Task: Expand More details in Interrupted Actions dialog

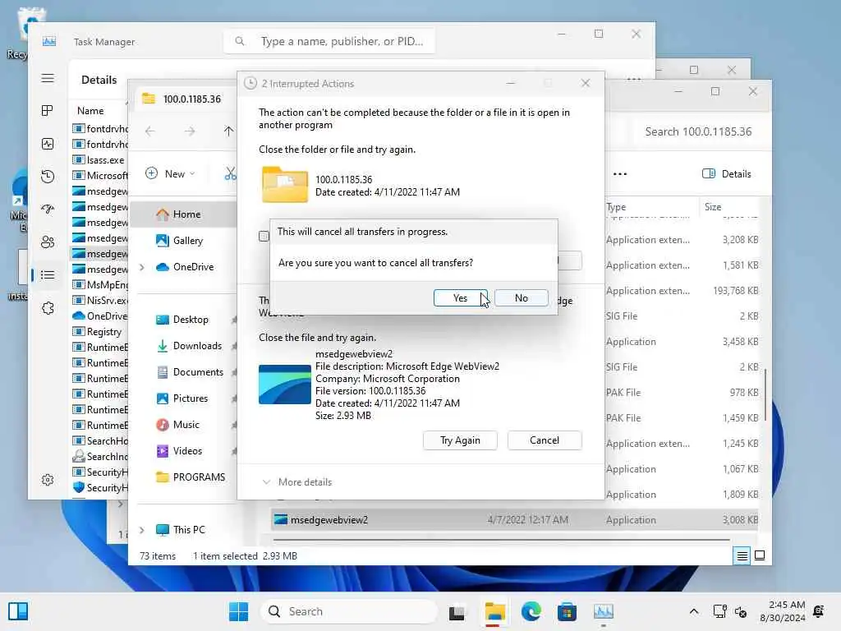Action: click(297, 481)
